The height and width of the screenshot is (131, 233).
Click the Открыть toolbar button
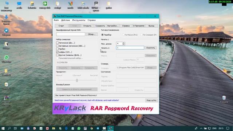87,26
